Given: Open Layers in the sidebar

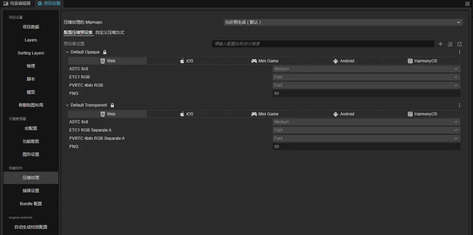Looking at the screenshot, I should (x=31, y=40).
